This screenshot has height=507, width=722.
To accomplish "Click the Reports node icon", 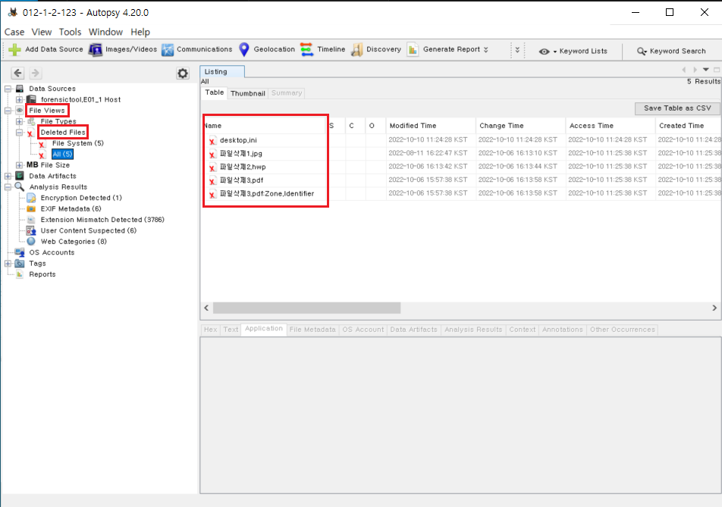I will pyautogui.click(x=20, y=274).
